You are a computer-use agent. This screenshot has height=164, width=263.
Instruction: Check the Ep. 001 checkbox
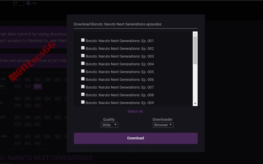(83, 40)
